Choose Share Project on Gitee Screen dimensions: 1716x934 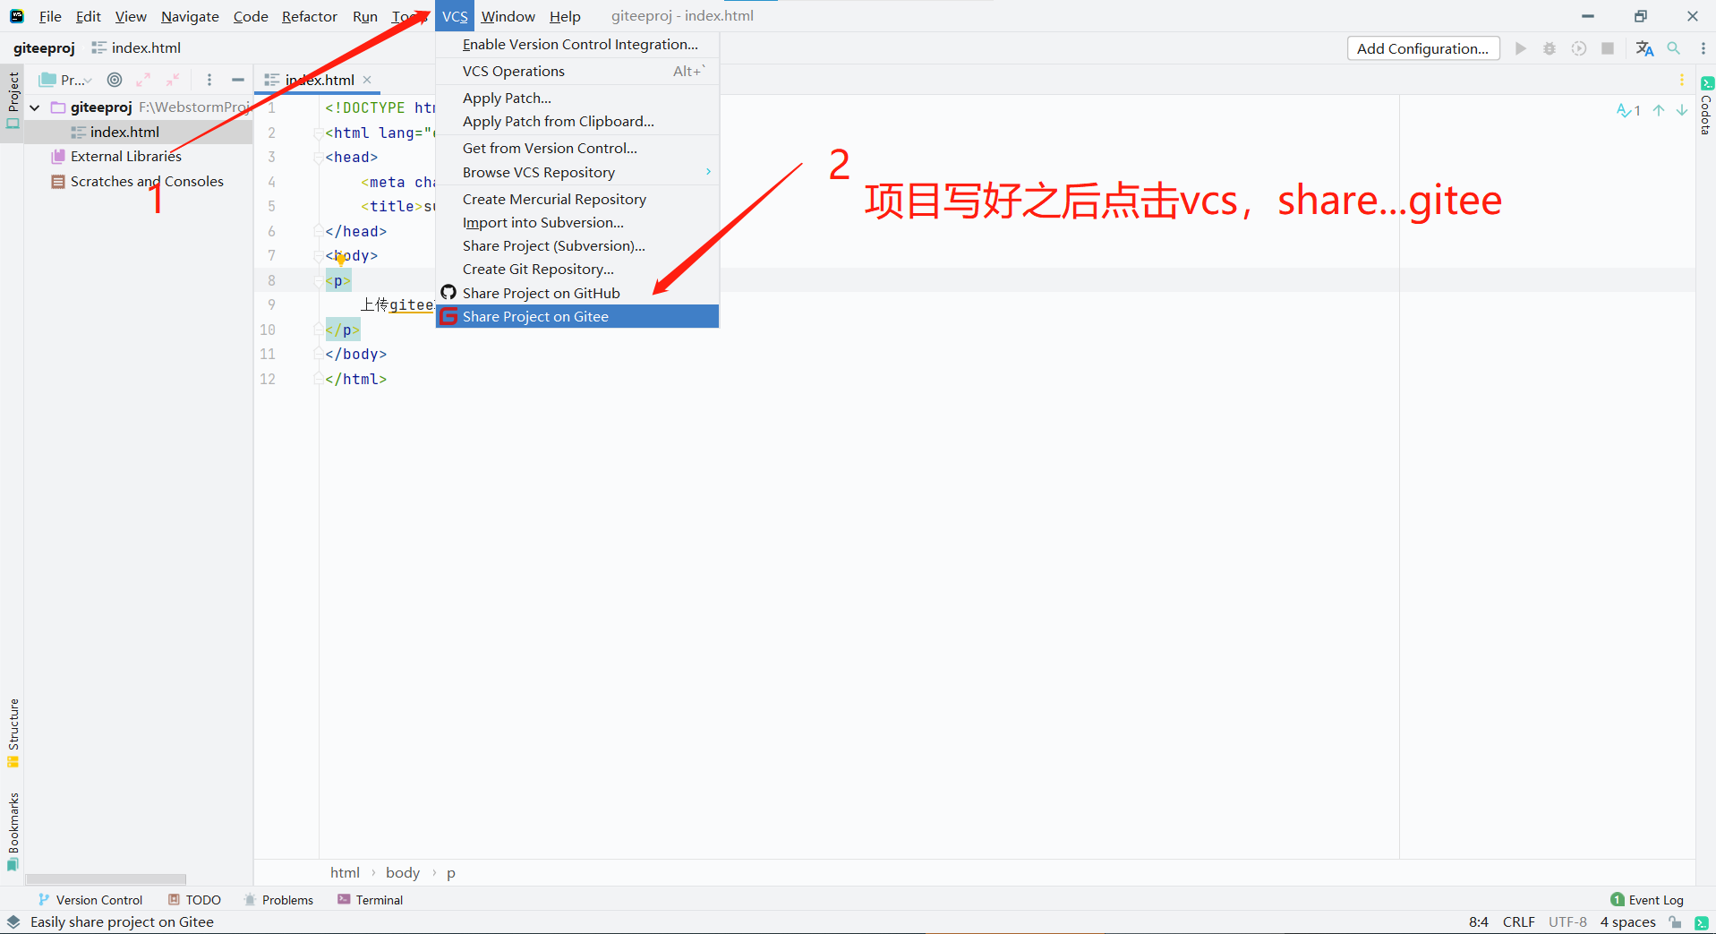(x=577, y=316)
